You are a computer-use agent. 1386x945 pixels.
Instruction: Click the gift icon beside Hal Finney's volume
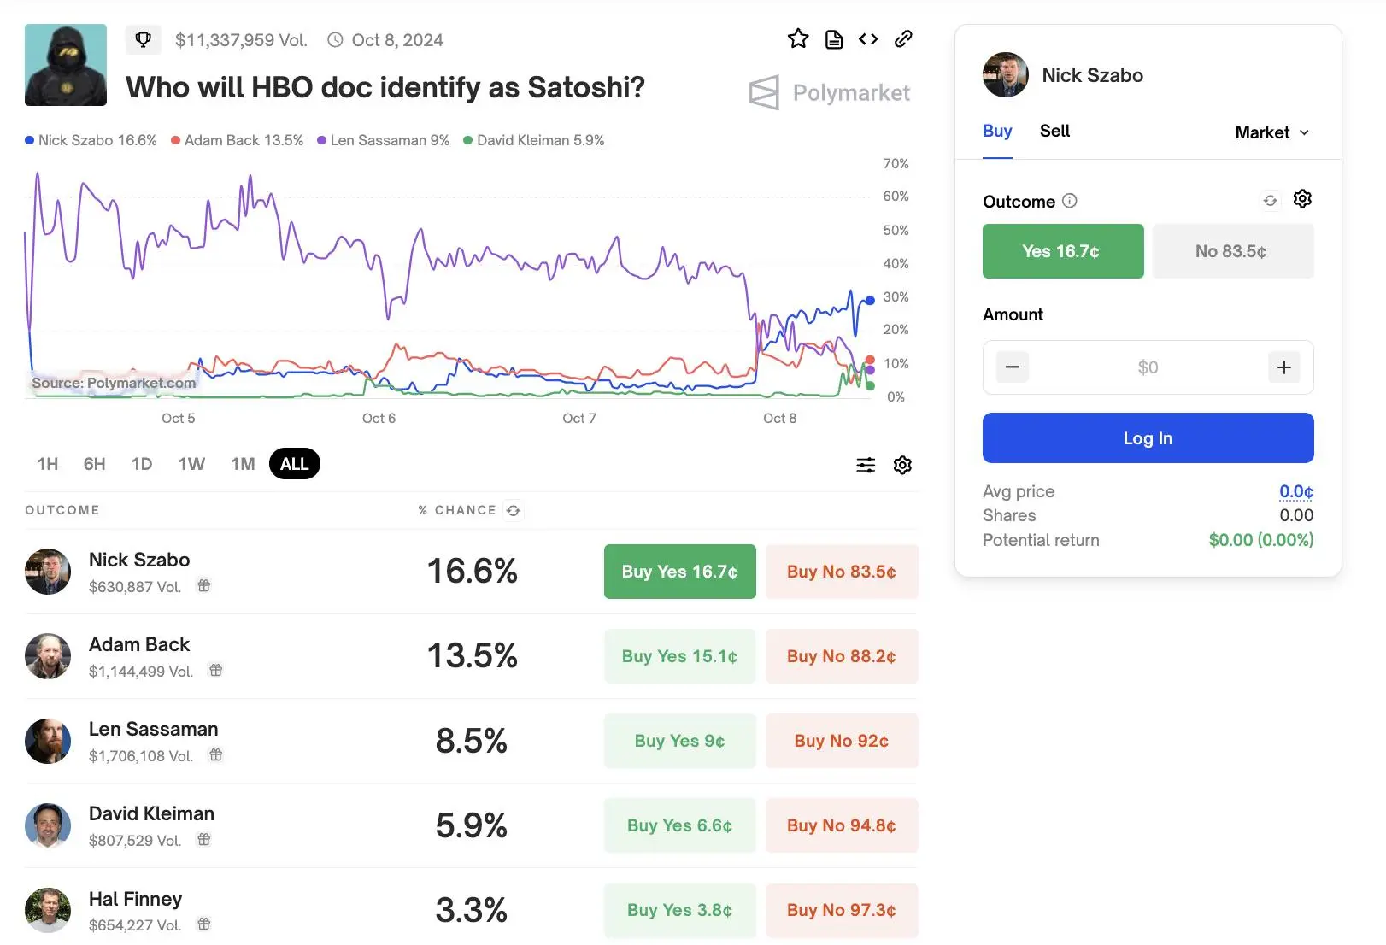tap(203, 924)
